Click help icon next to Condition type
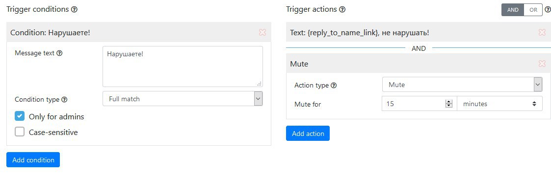 point(64,99)
